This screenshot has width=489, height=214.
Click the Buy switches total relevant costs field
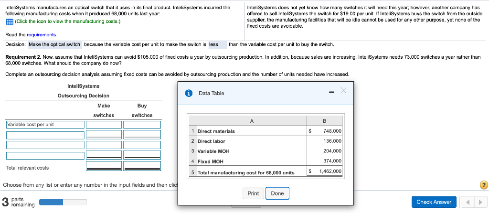142,166
